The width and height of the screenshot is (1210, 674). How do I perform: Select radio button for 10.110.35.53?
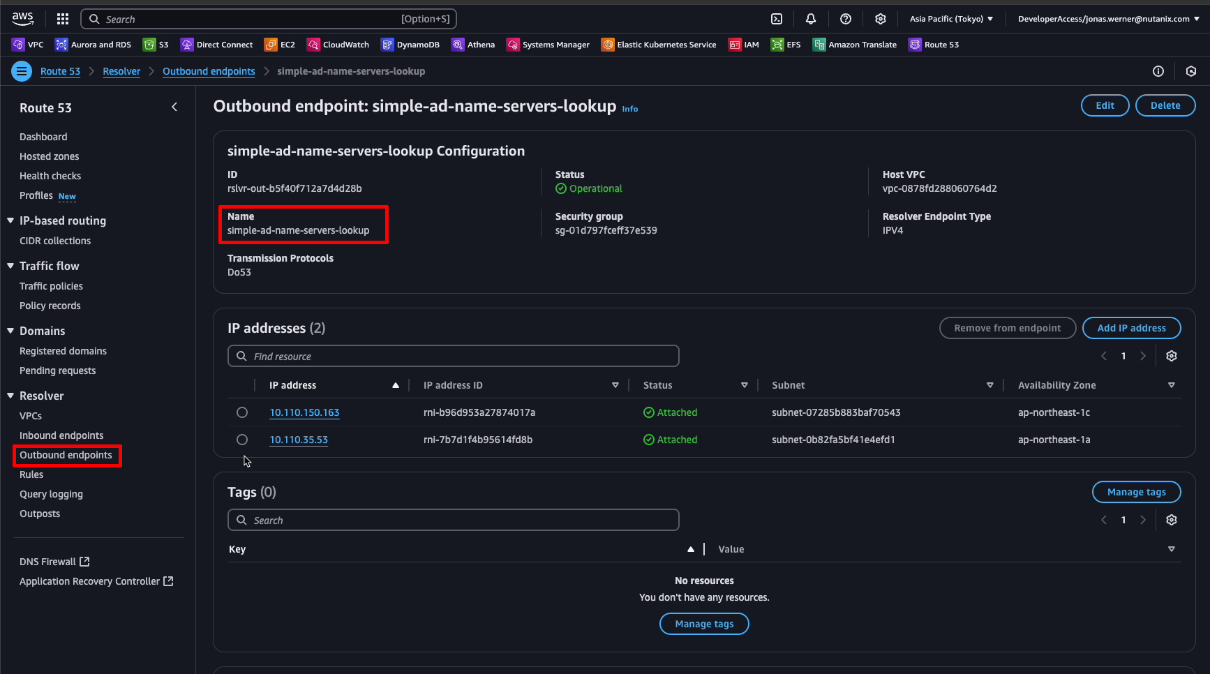tap(242, 440)
